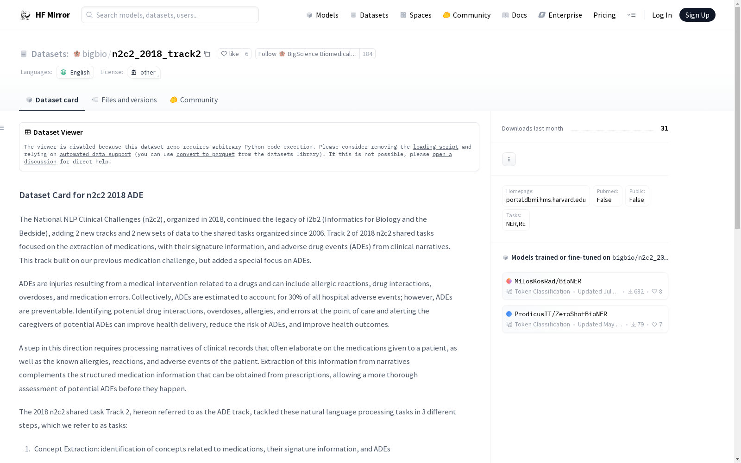741x463 pixels.
Task: Open the loading script link
Action: (x=436, y=147)
